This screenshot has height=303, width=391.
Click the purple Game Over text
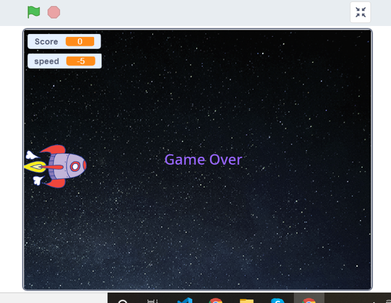pyautogui.click(x=203, y=160)
